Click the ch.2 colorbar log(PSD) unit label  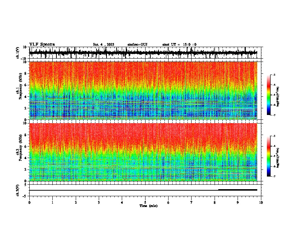click(x=278, y=158)
